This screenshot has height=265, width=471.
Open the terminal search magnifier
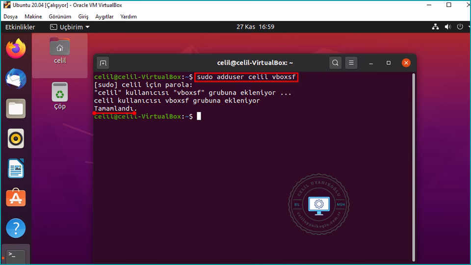[335, 63]
